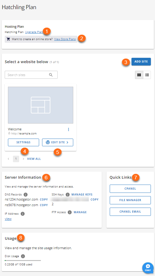Click the shopping cart icon

(8, 39)
